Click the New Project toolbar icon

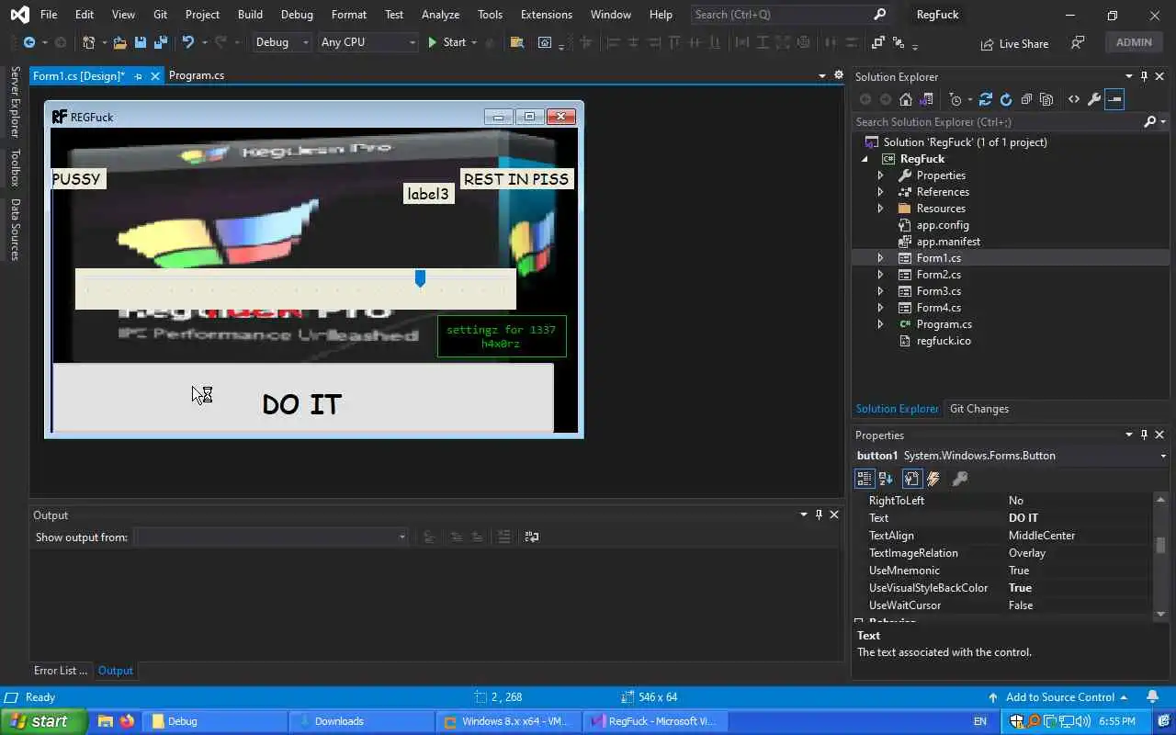(88, 42)
